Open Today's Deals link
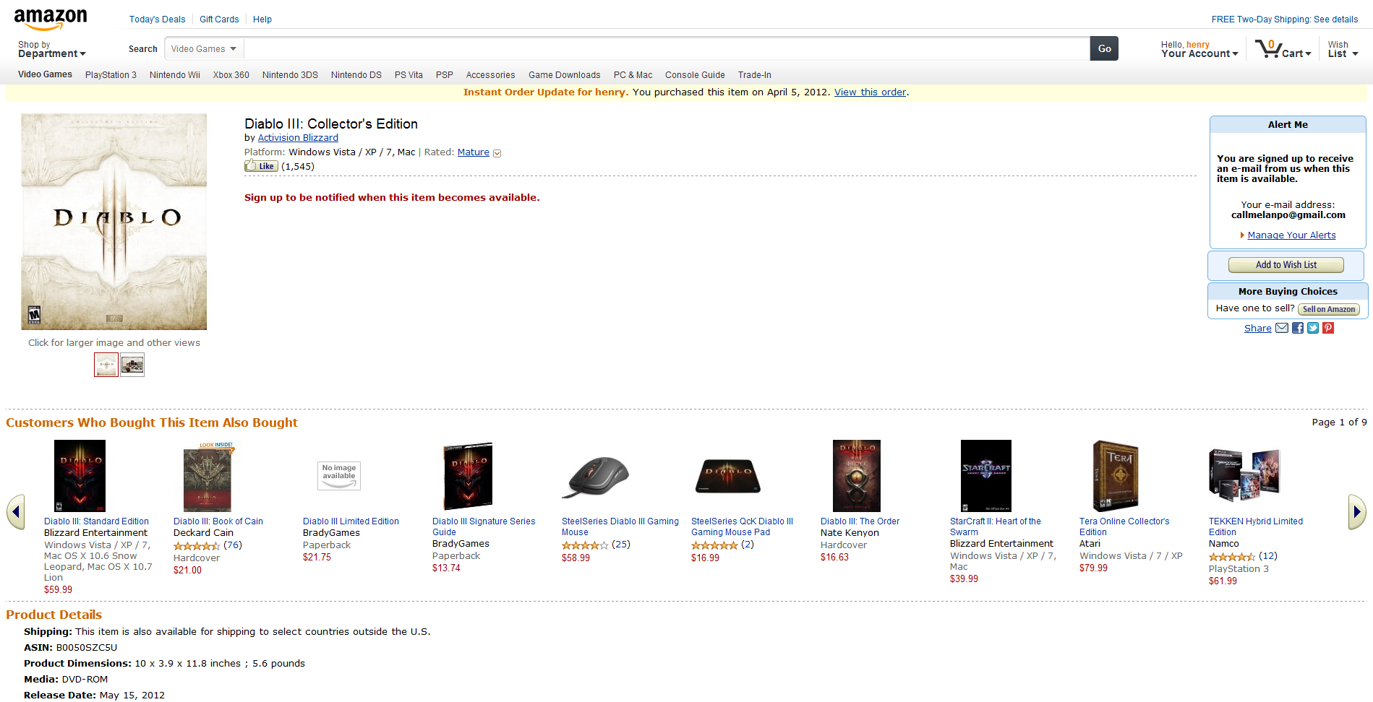 (x=157, y=19)
